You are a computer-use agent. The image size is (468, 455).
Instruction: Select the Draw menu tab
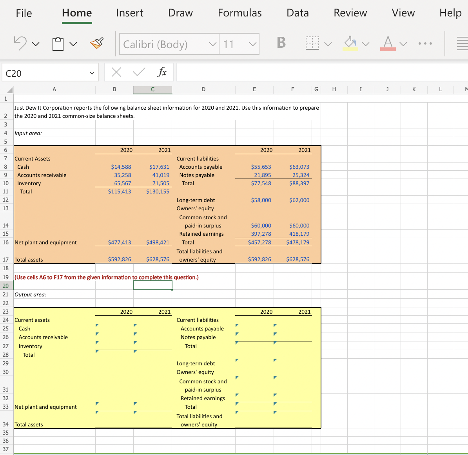[x=180, y=13]
